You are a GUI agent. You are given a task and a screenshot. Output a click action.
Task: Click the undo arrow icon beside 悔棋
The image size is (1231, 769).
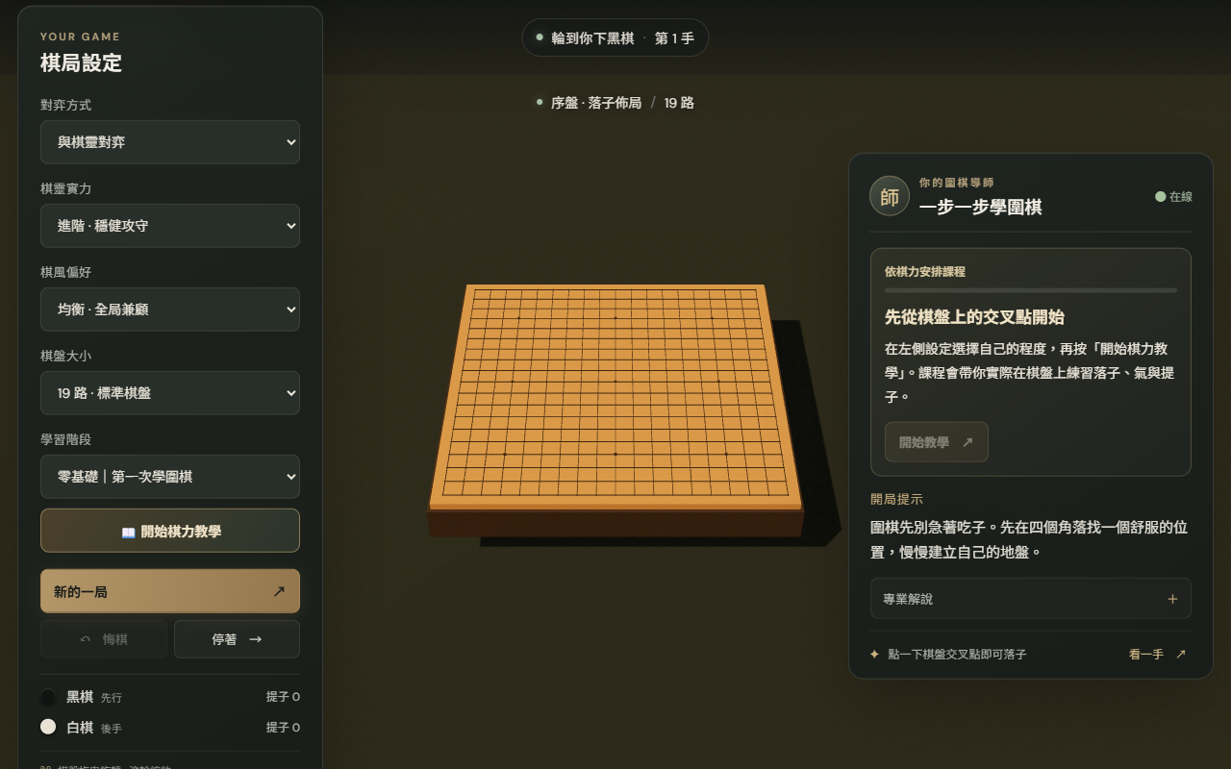[86, 639]
